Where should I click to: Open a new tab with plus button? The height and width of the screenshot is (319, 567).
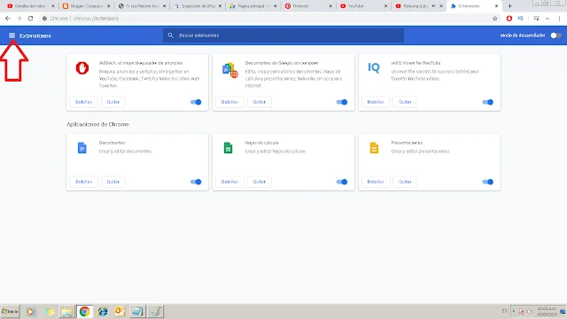[x=510, y=6]
